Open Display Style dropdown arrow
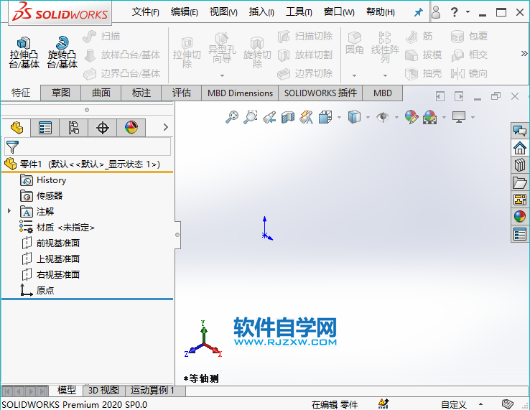This screenshot has width=530, height=410. (x=368, y=118)
